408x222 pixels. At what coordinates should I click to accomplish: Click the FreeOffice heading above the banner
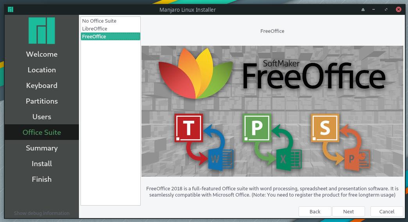[272, 31]
